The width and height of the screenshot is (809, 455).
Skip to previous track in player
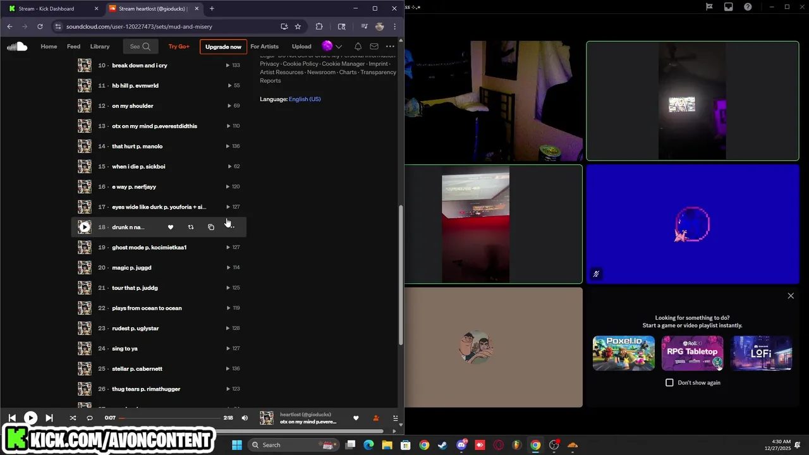click(12, 418)
